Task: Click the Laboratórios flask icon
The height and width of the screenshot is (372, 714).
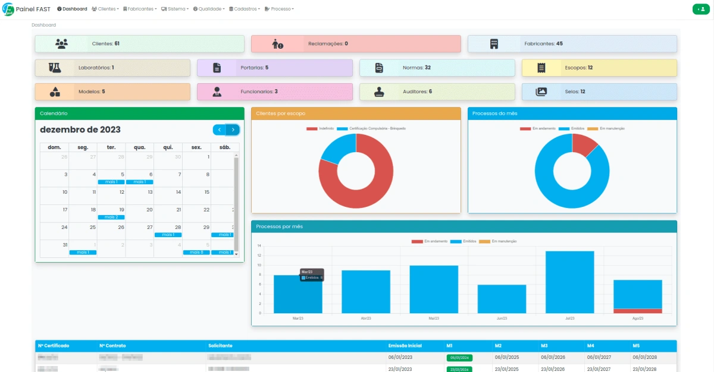Action: (x=55, y=68)
